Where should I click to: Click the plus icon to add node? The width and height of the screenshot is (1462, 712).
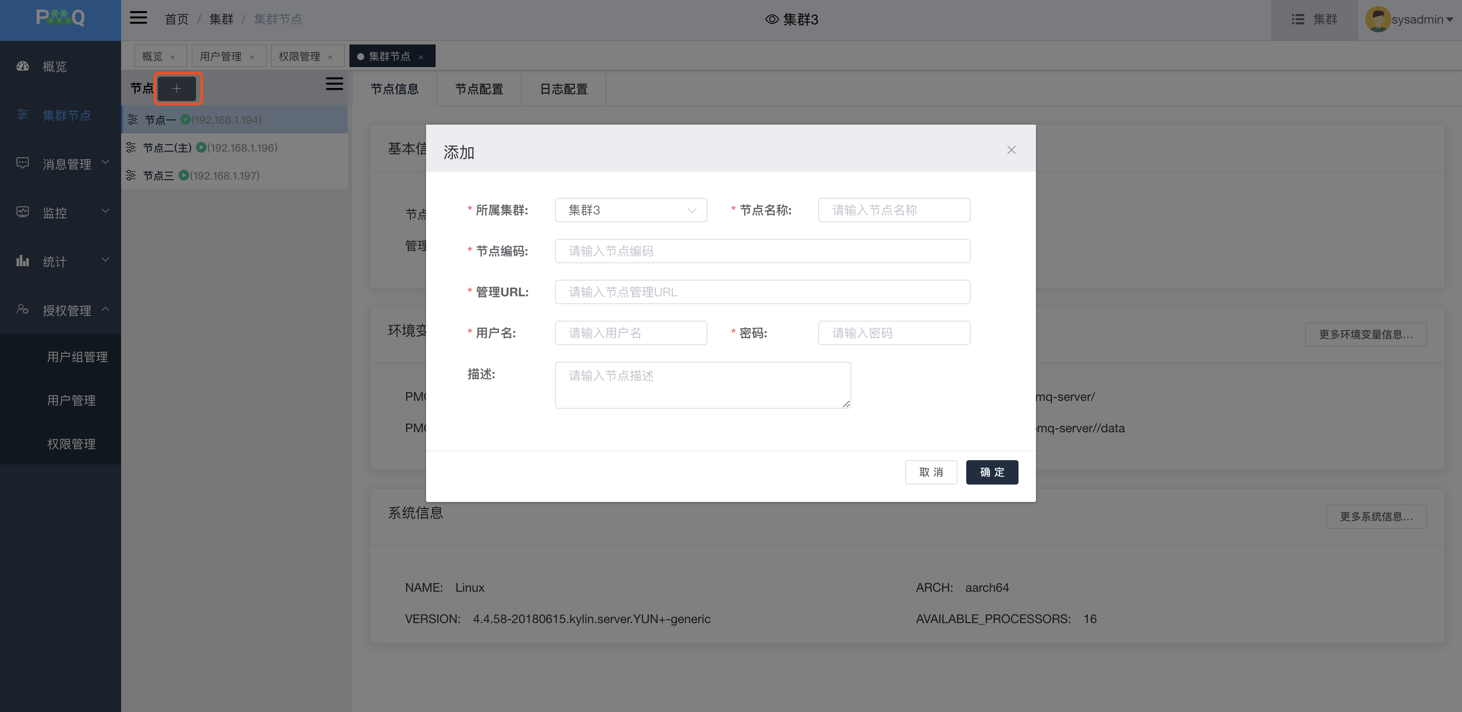coord(176,88)
